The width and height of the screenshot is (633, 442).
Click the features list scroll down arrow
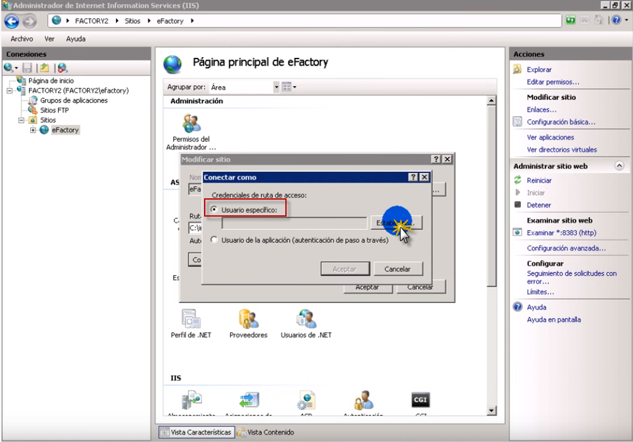492,411
